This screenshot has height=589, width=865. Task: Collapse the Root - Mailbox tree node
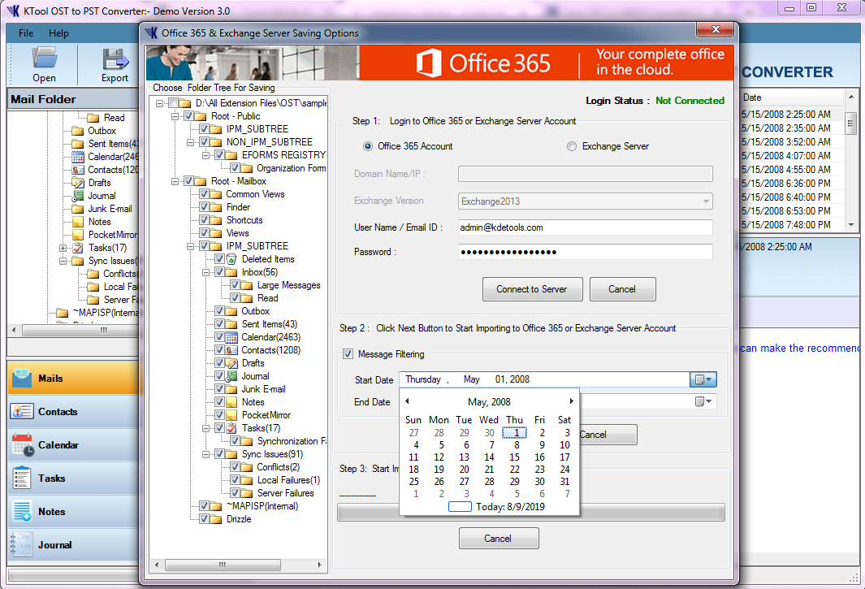point(176,181)
